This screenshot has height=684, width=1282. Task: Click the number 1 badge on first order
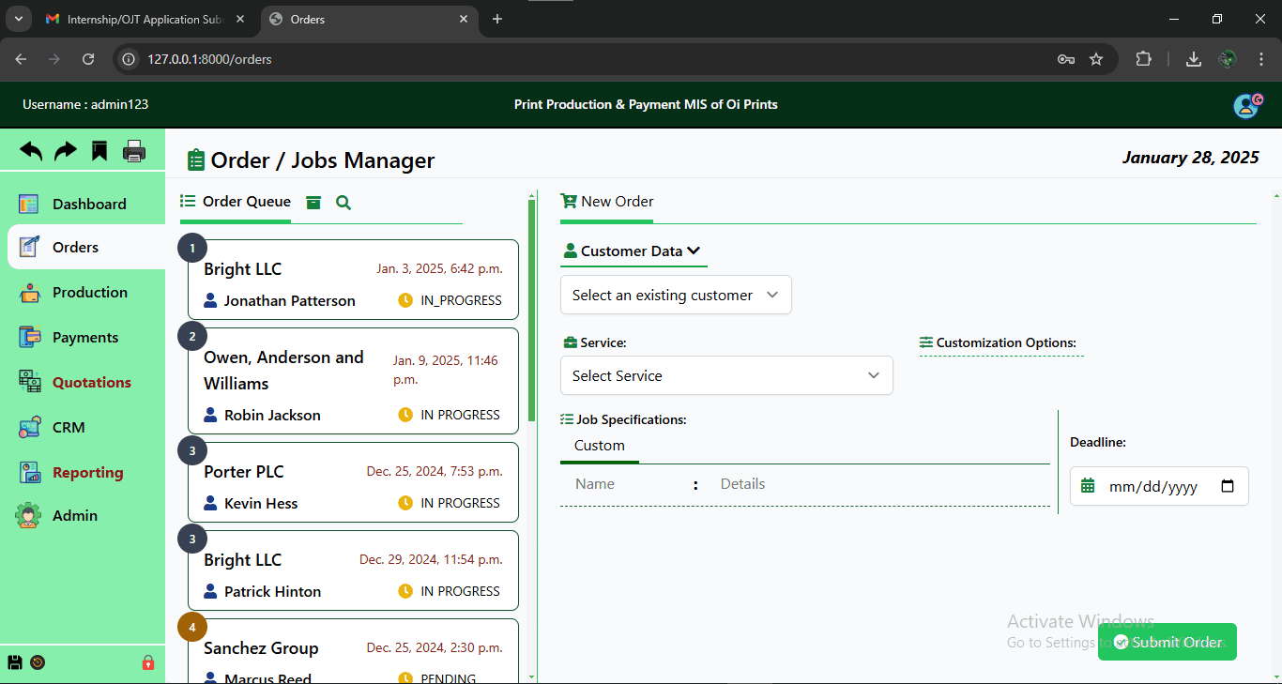192,249
